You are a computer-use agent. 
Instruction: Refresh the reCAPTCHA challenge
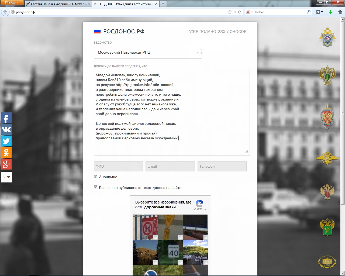click(199, 203)
